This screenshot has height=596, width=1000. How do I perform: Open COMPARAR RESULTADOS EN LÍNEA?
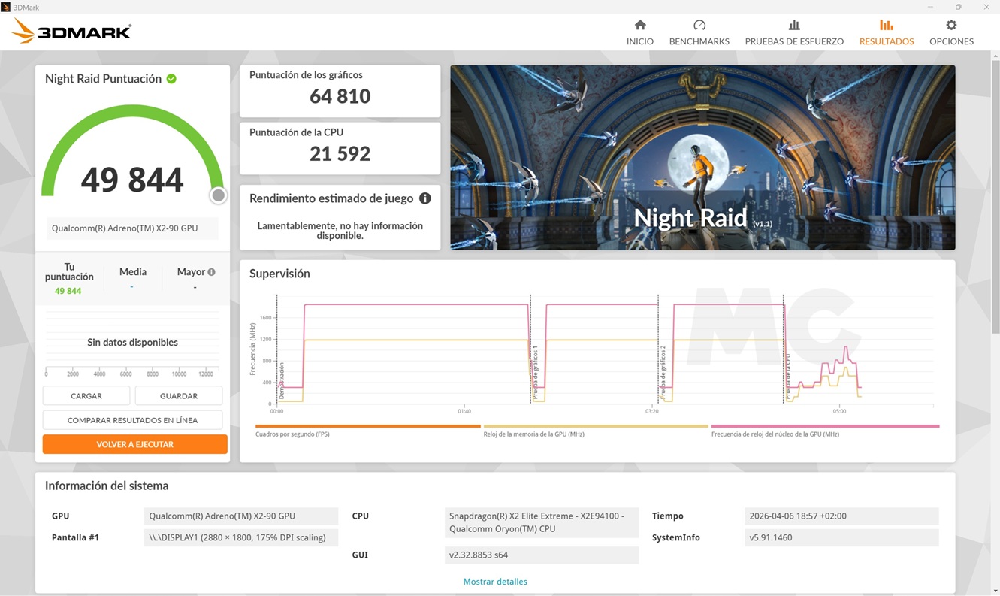132,419
